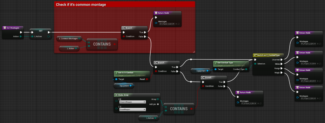Expand the DT_Player_1H_M montages asset dropdown
Image resolution: width=325 pixels, height=123 pixels.
pyautogui.click(x=315, y=64)
